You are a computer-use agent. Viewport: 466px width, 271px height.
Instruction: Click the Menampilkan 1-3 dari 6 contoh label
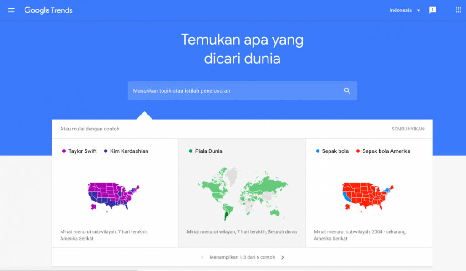(242, 257)
